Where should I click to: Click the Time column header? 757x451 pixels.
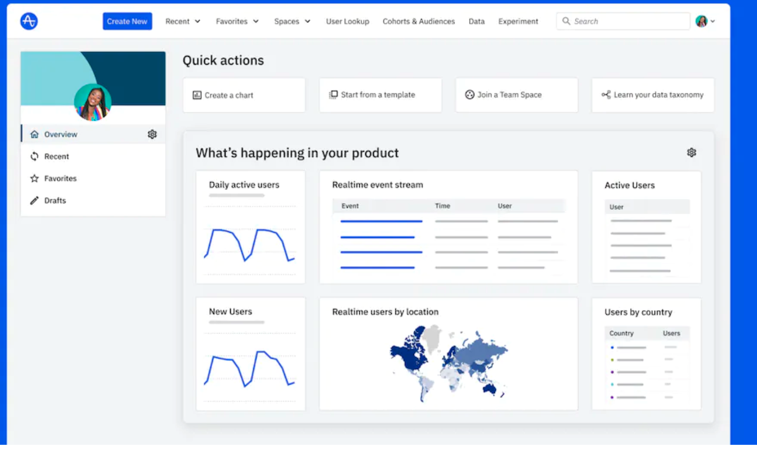(x=442, y=206)
